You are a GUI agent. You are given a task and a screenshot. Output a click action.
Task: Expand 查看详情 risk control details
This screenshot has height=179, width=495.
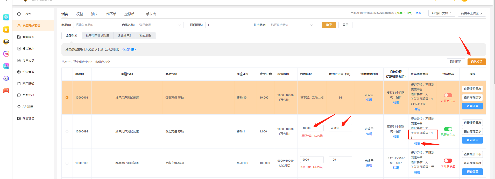129,50
